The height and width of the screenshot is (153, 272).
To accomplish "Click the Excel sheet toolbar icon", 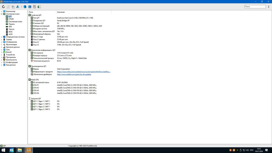I will point(39,7).
